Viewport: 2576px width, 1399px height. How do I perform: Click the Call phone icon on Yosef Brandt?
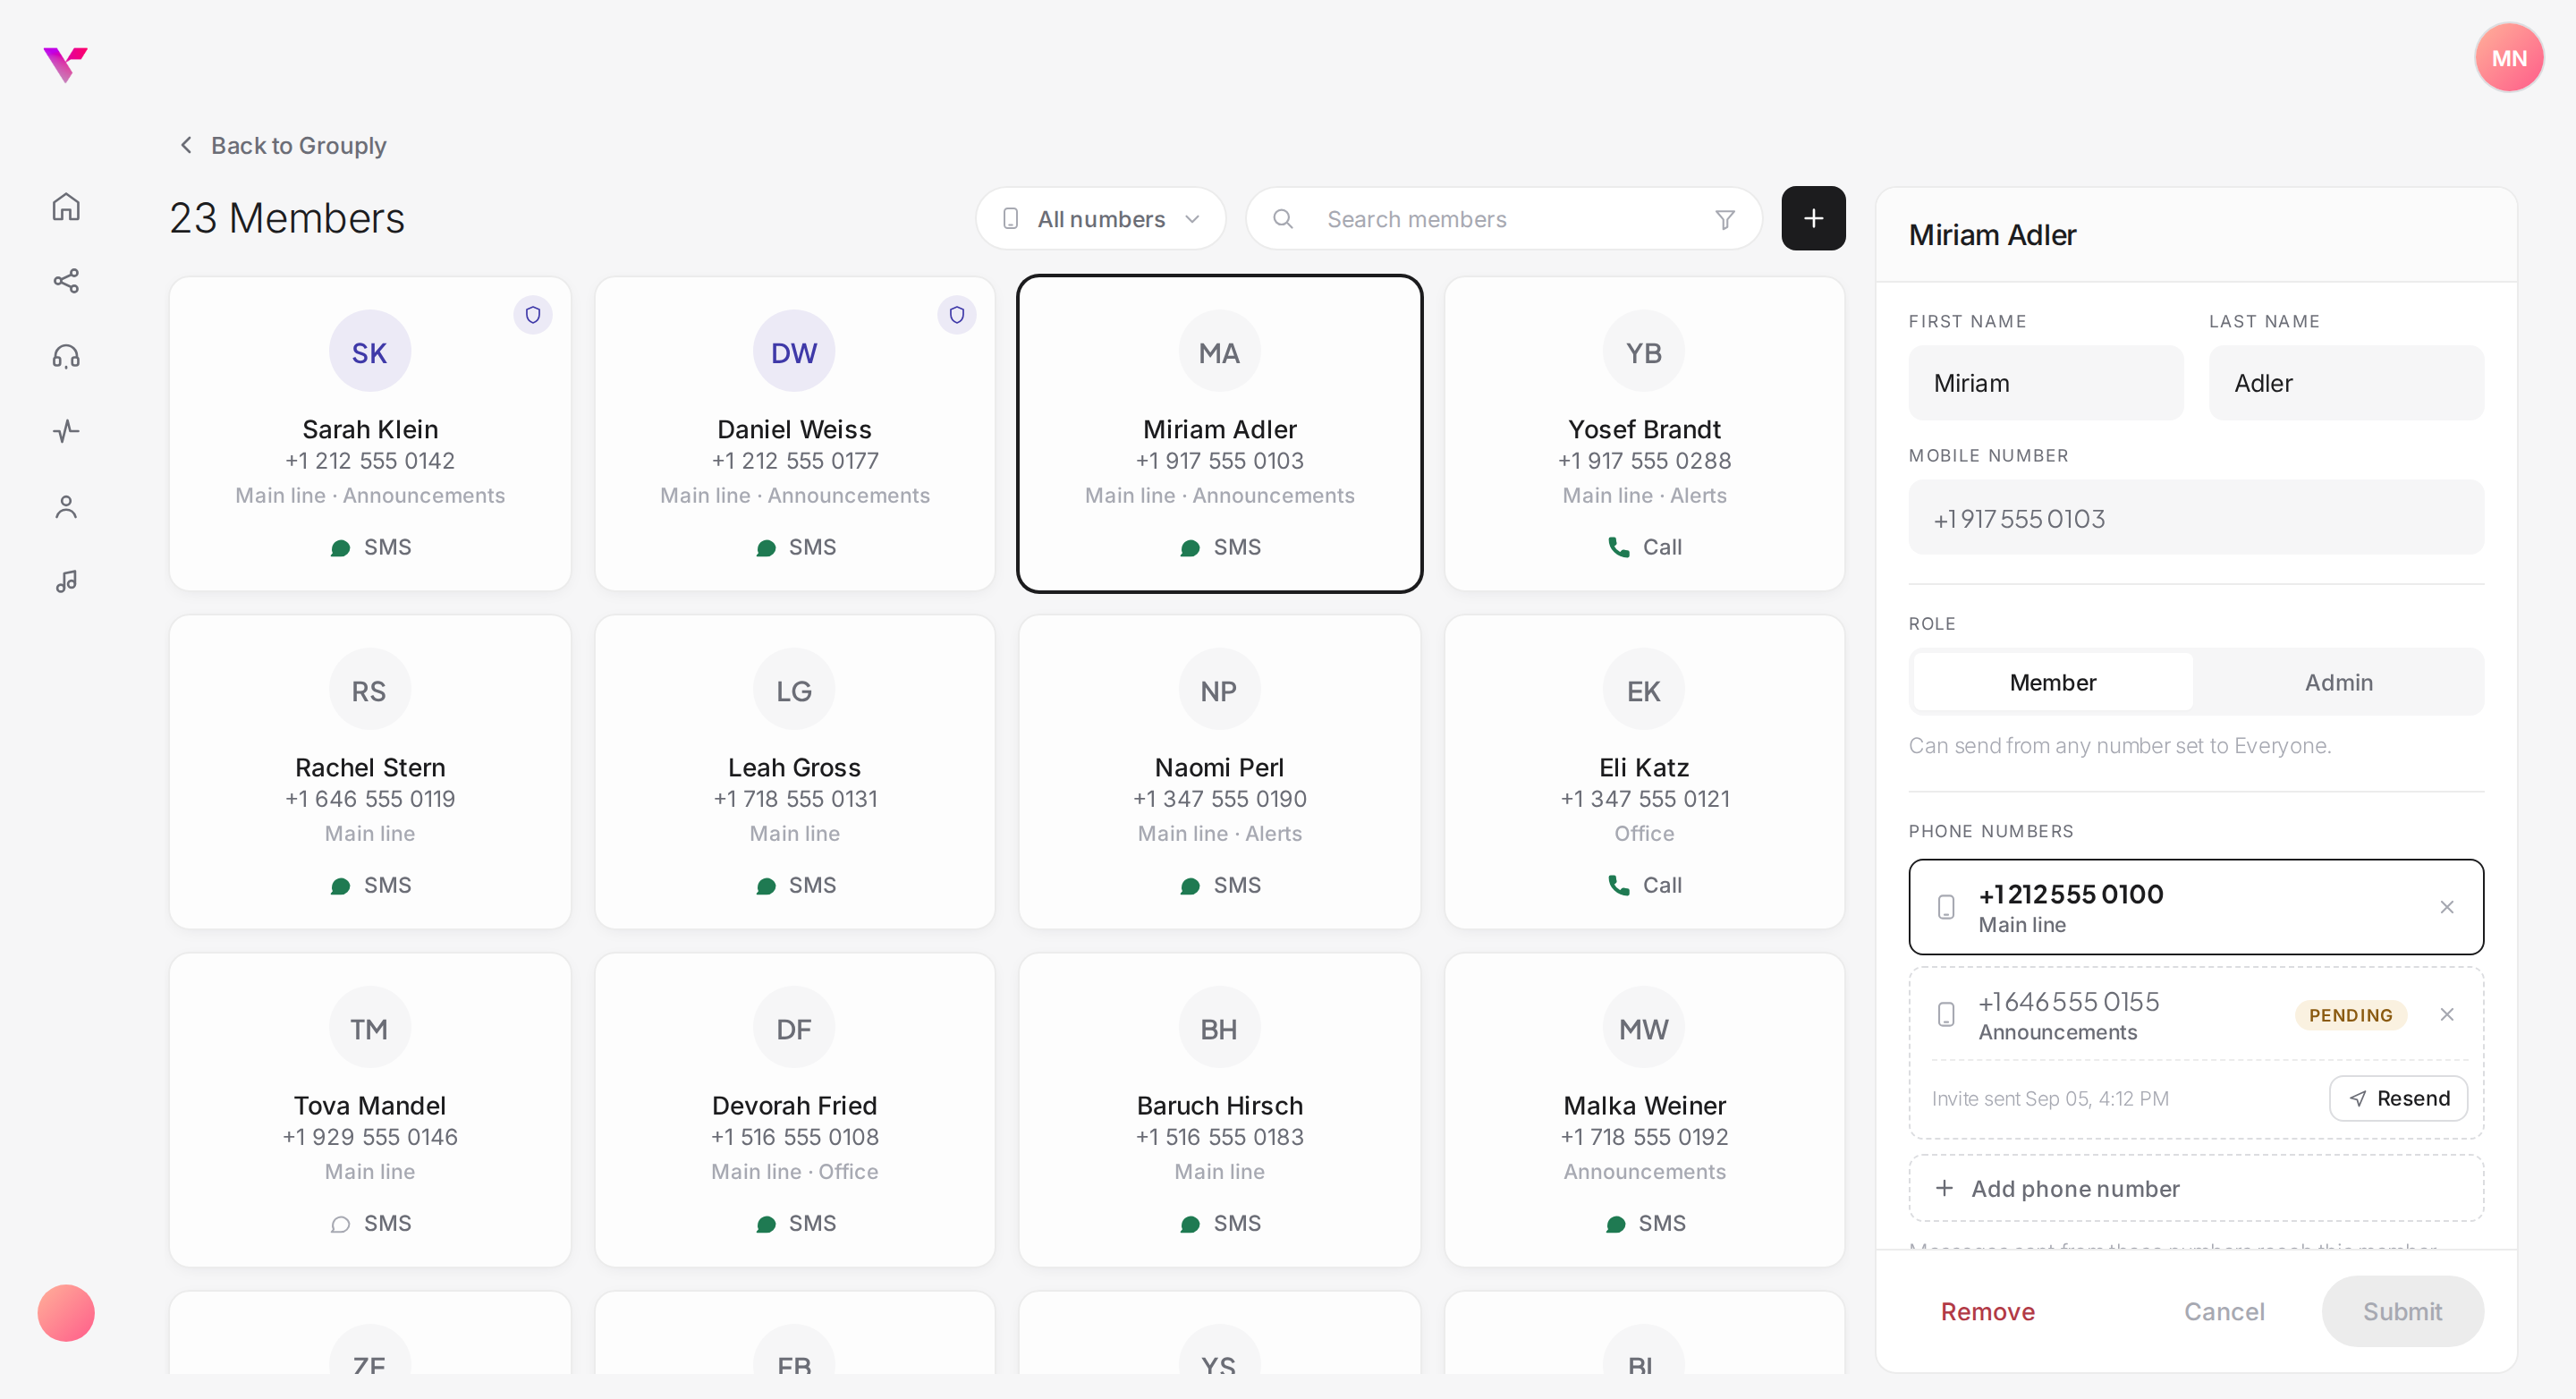tap(1618, 547)
